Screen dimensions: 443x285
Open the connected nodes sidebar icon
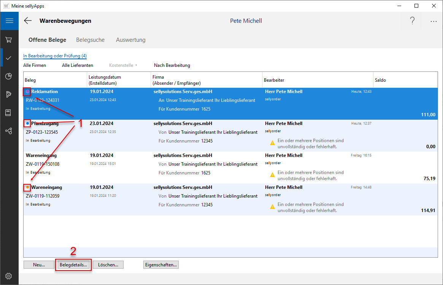click(x=9, y=131)
